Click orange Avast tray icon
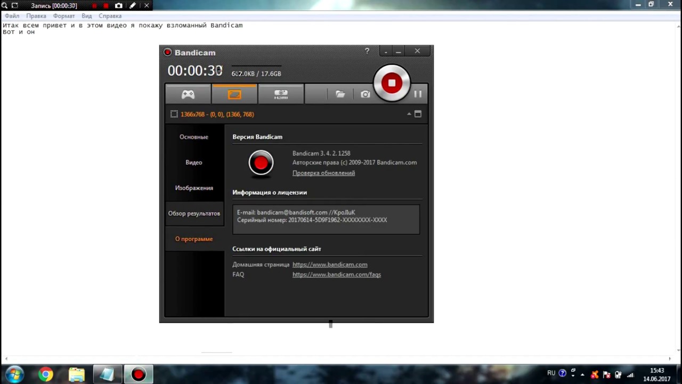Image resolution: width=682 pixels, height=384 pixels. coord(595,374)
